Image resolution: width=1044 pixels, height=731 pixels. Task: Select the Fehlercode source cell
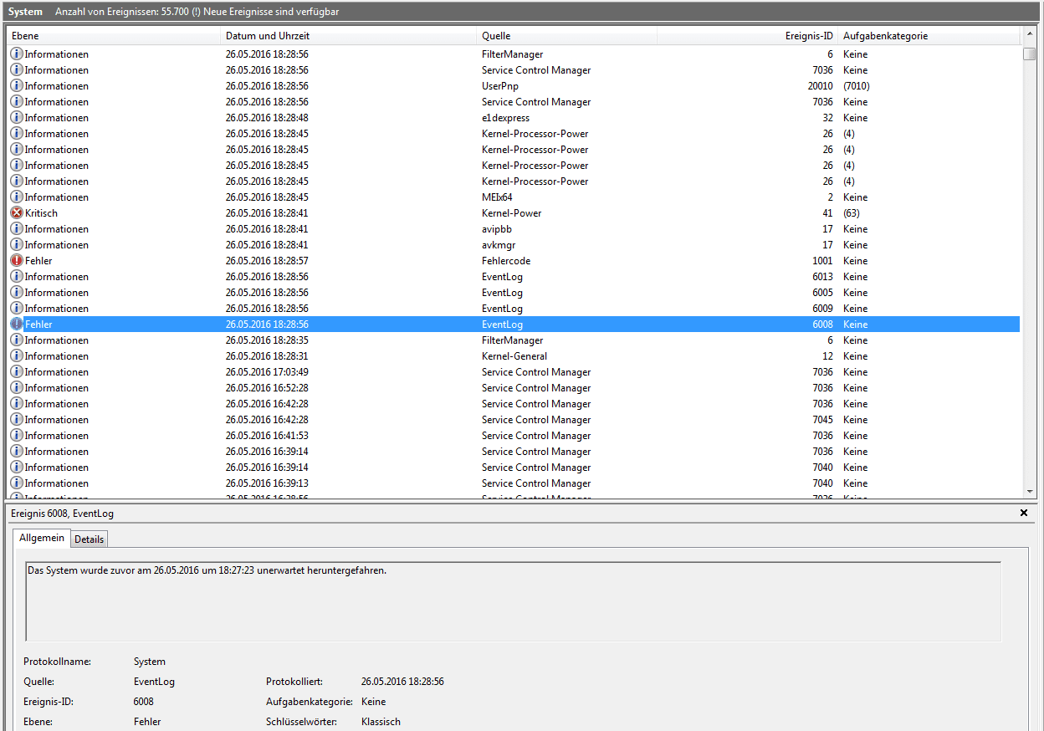(506, 261)
